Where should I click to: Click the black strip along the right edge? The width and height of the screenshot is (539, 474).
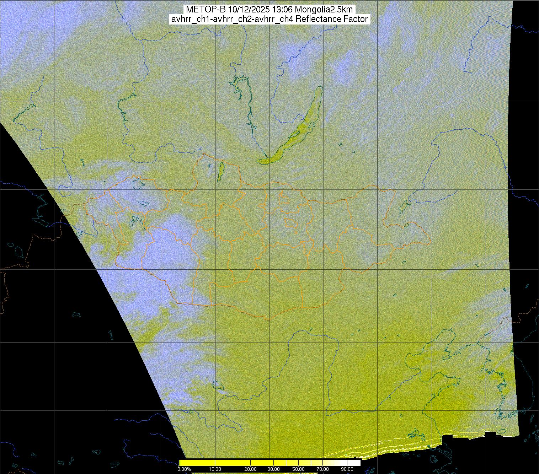click(526, 178)
